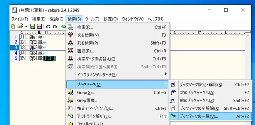This screenshot has height=125, width=255.
Task: Select 次のブックマークへ(A) entry
Action: pos(210,93)
